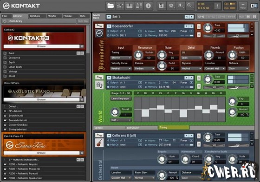Open the save disk icon menu

(162, 6)
